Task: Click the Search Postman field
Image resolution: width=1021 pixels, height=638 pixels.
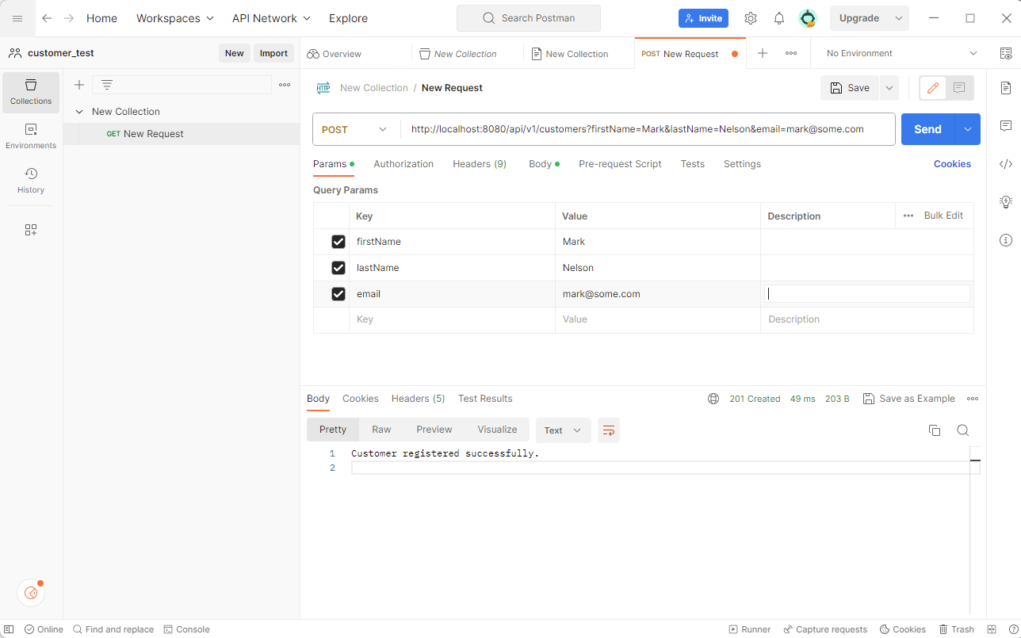Action: [529, 18]
